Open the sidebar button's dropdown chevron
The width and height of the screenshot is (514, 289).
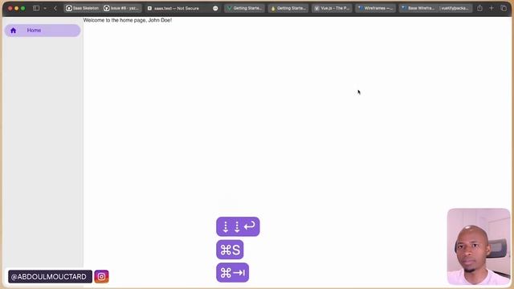[x=45, y=8]
